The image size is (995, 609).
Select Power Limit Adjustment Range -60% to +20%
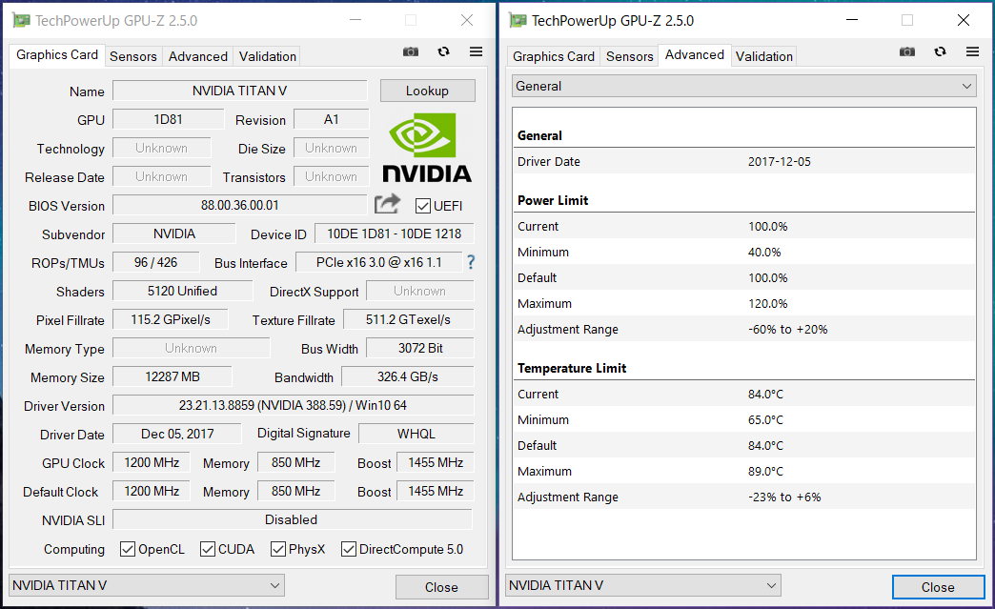click(743, 329)
